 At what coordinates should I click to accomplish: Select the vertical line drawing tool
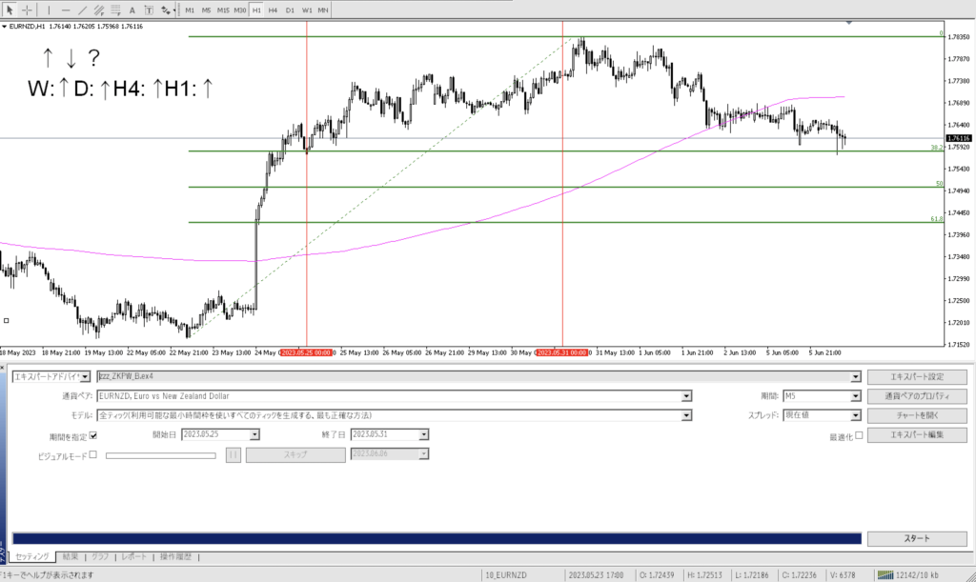(50, 10)
